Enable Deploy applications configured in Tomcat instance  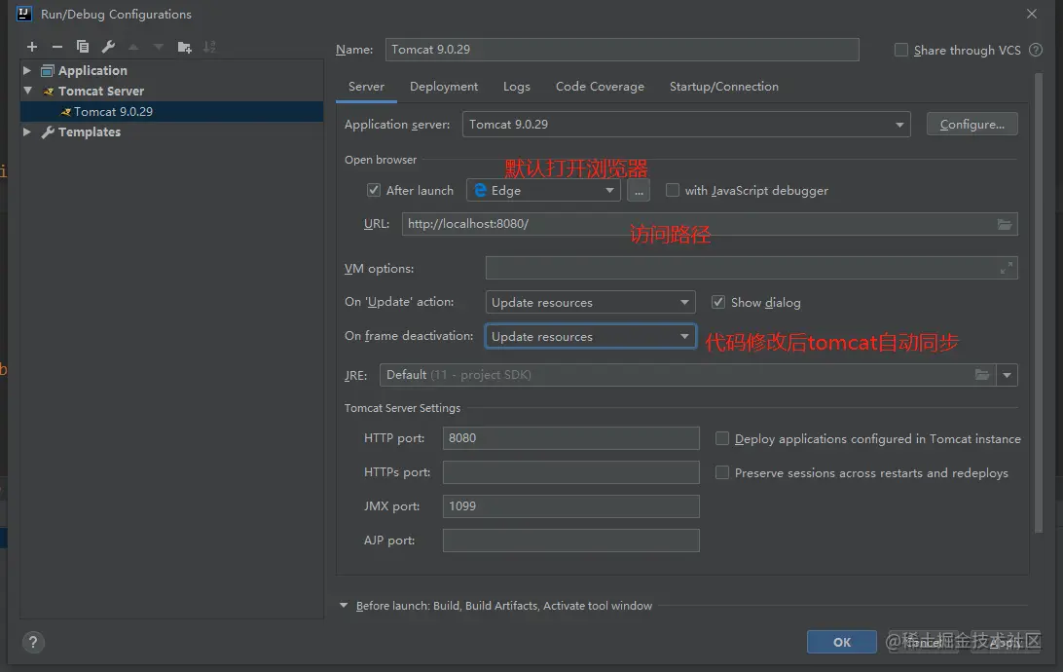pos(722,438)
